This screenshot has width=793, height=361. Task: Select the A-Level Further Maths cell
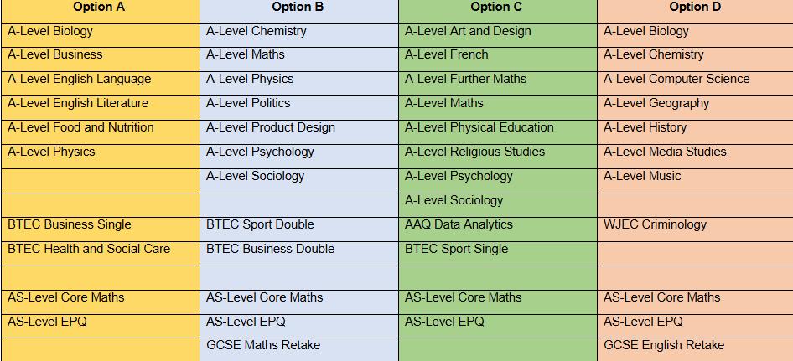coord(466,80)
